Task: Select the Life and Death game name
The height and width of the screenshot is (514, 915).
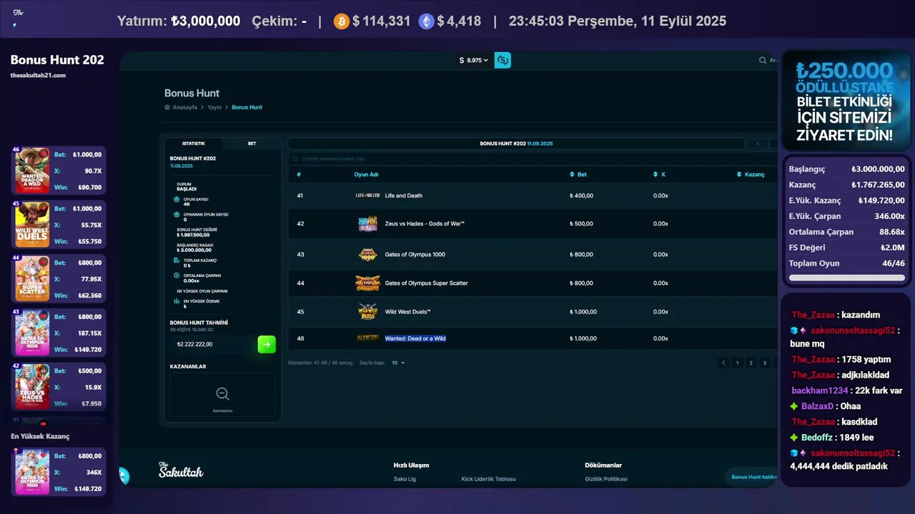Action: coord(404,196)
